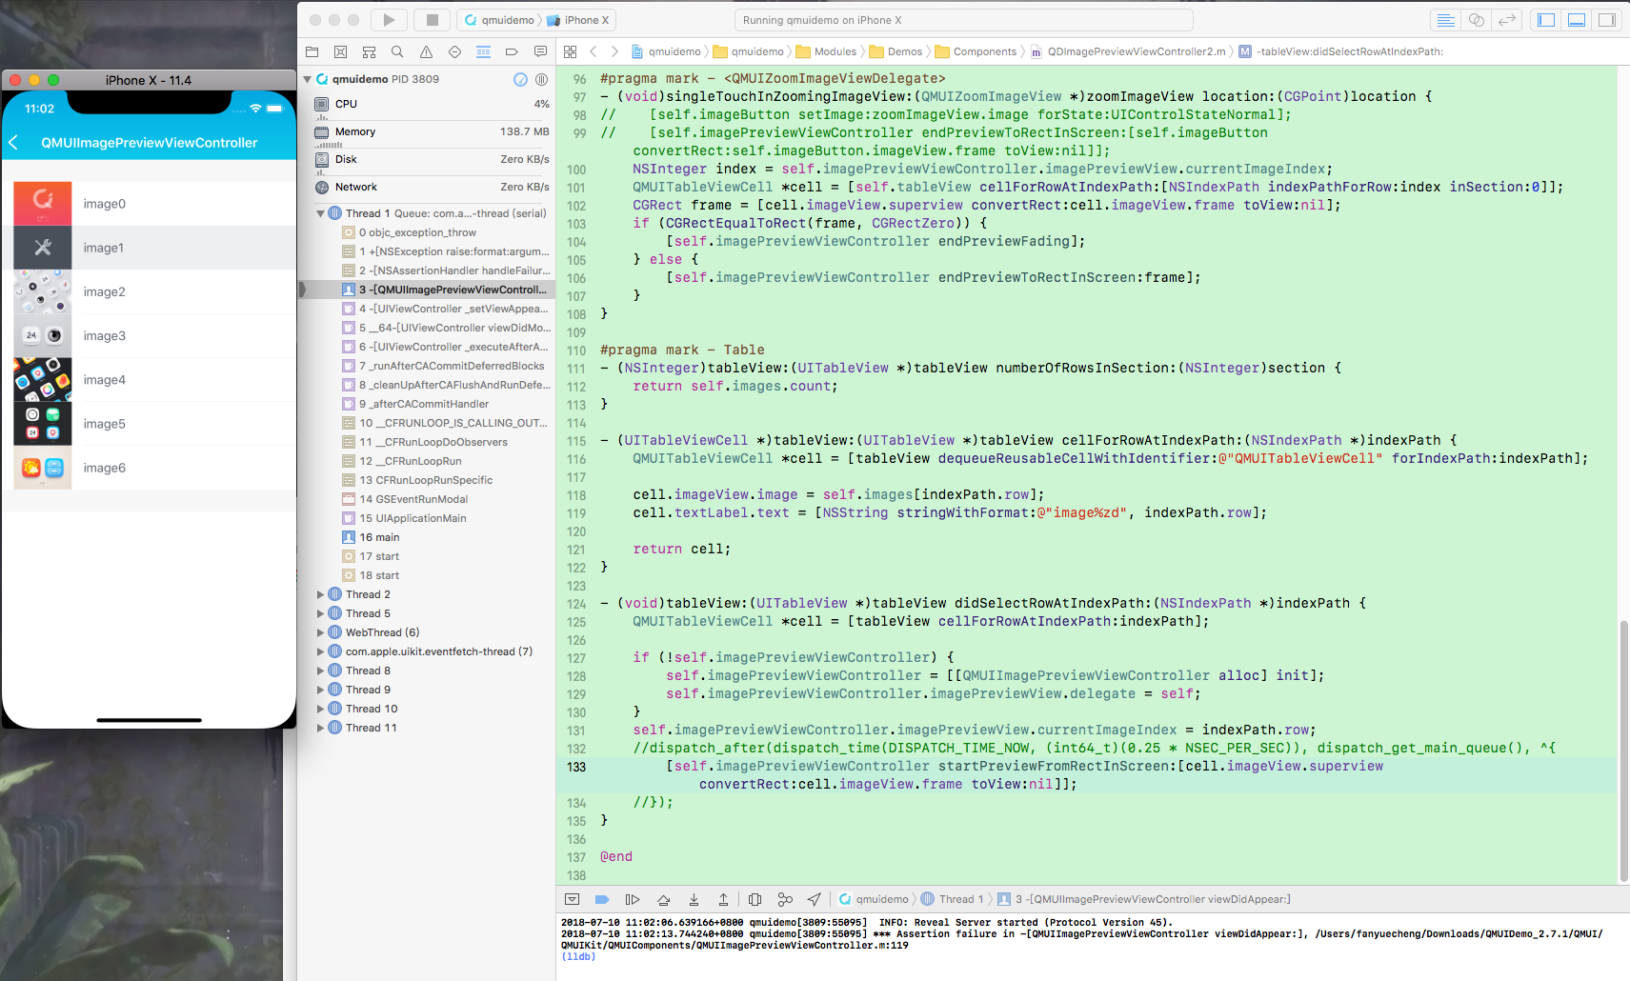Expand WebThread (6)
The width and height of the screenshot is (1630, 981).
(x=321, y=631)
